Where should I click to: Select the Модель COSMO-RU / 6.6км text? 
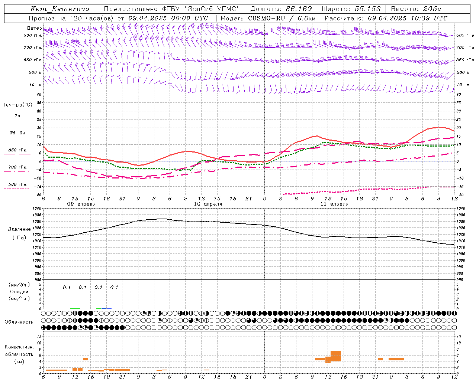point(268,18)
